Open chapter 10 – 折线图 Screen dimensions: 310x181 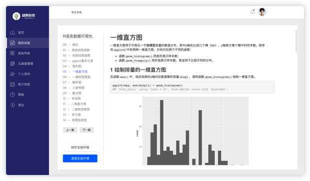click(72, 98)
